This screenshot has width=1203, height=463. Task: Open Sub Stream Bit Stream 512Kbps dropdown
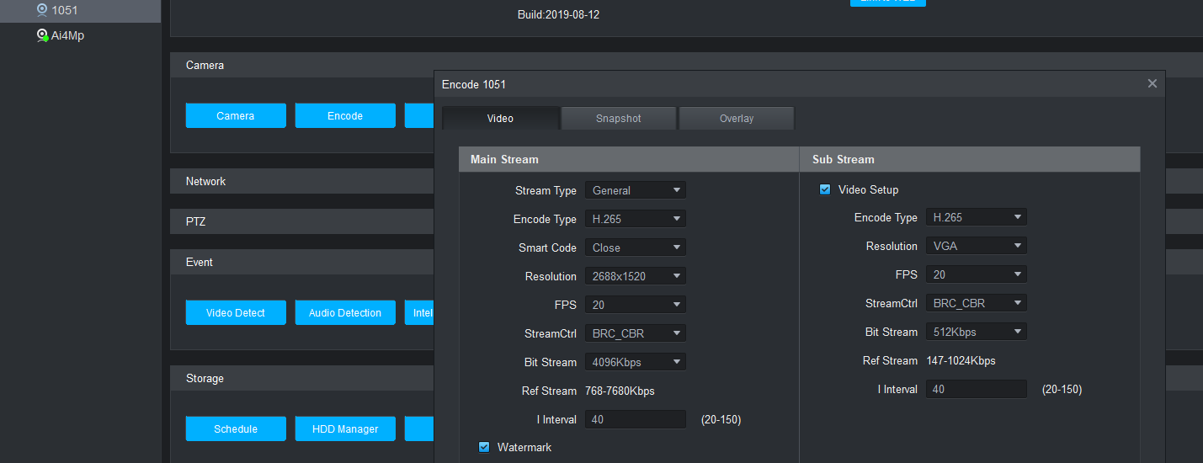[x=977, y=332]
